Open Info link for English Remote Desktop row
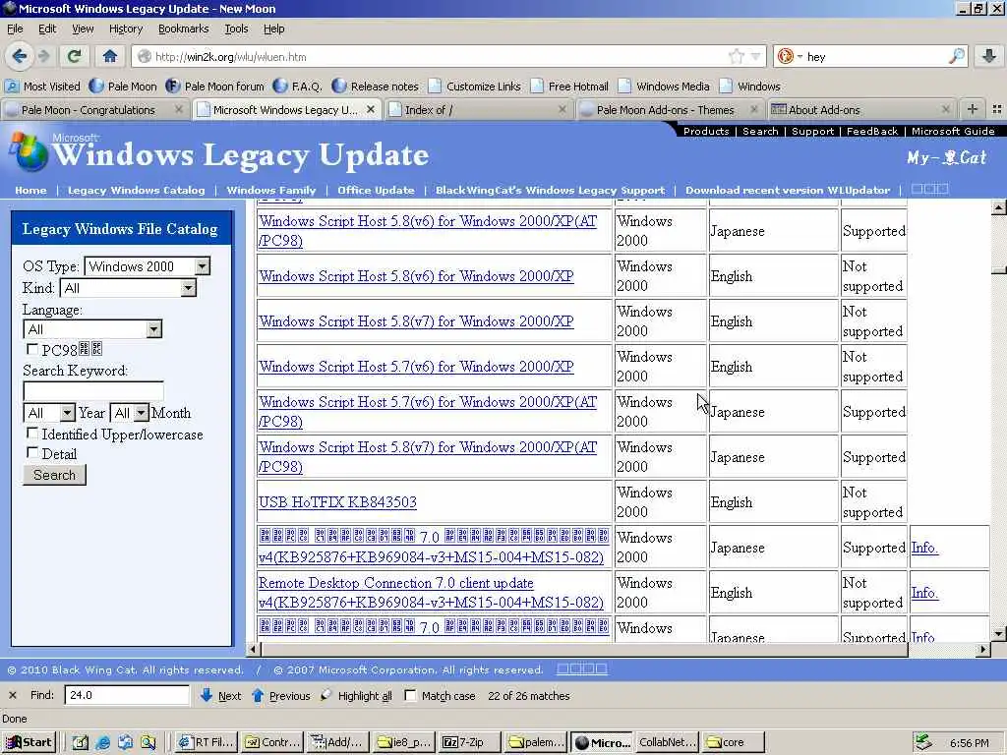Viewport: 1007px width, 755px height. tap(924, 593)
